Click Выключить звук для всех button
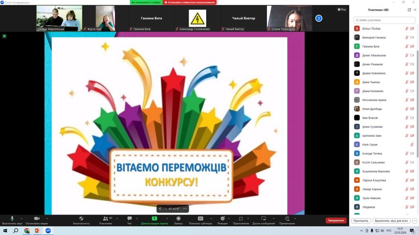Screen dimensions: 419x235 pyautogui.click(x=391, y=221)
